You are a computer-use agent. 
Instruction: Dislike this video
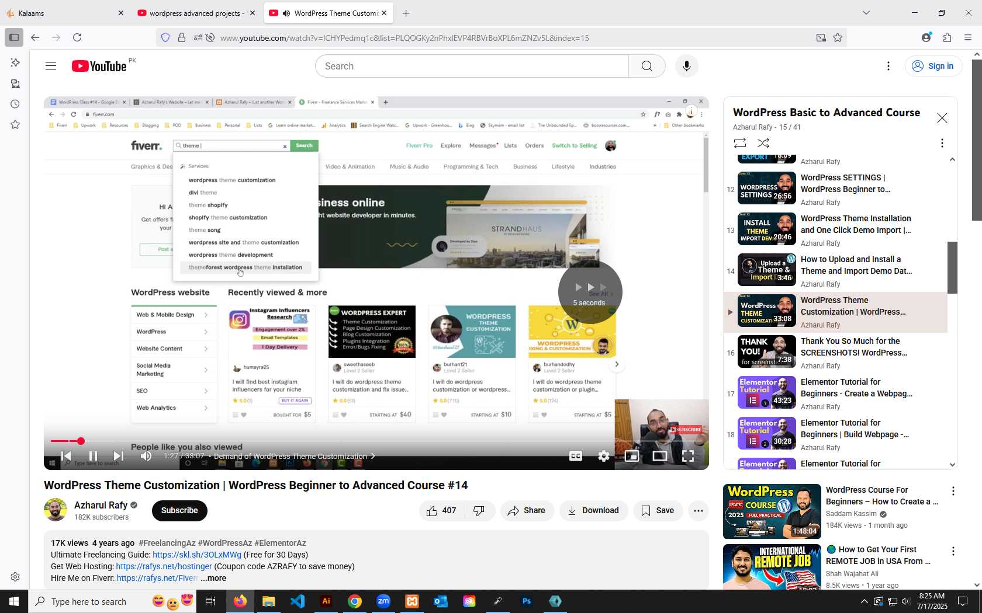point(479,510)
